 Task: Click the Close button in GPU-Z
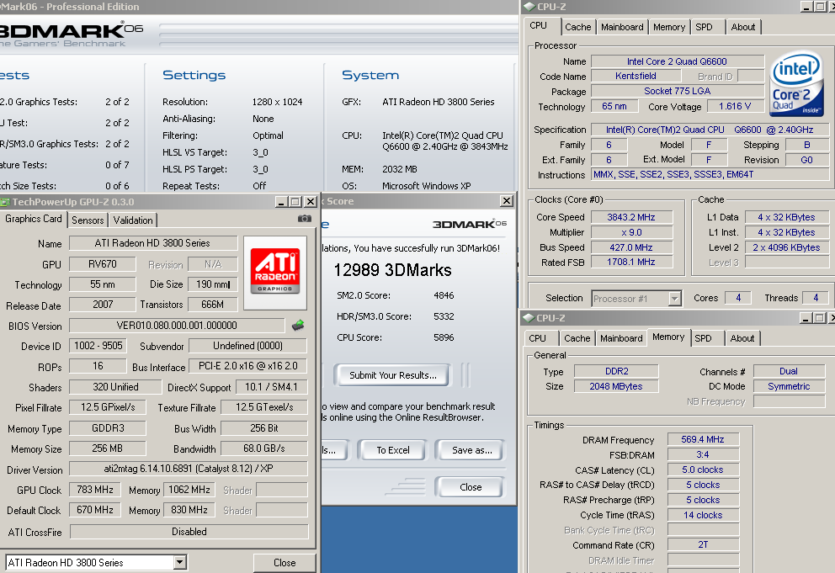click(285, 562)
